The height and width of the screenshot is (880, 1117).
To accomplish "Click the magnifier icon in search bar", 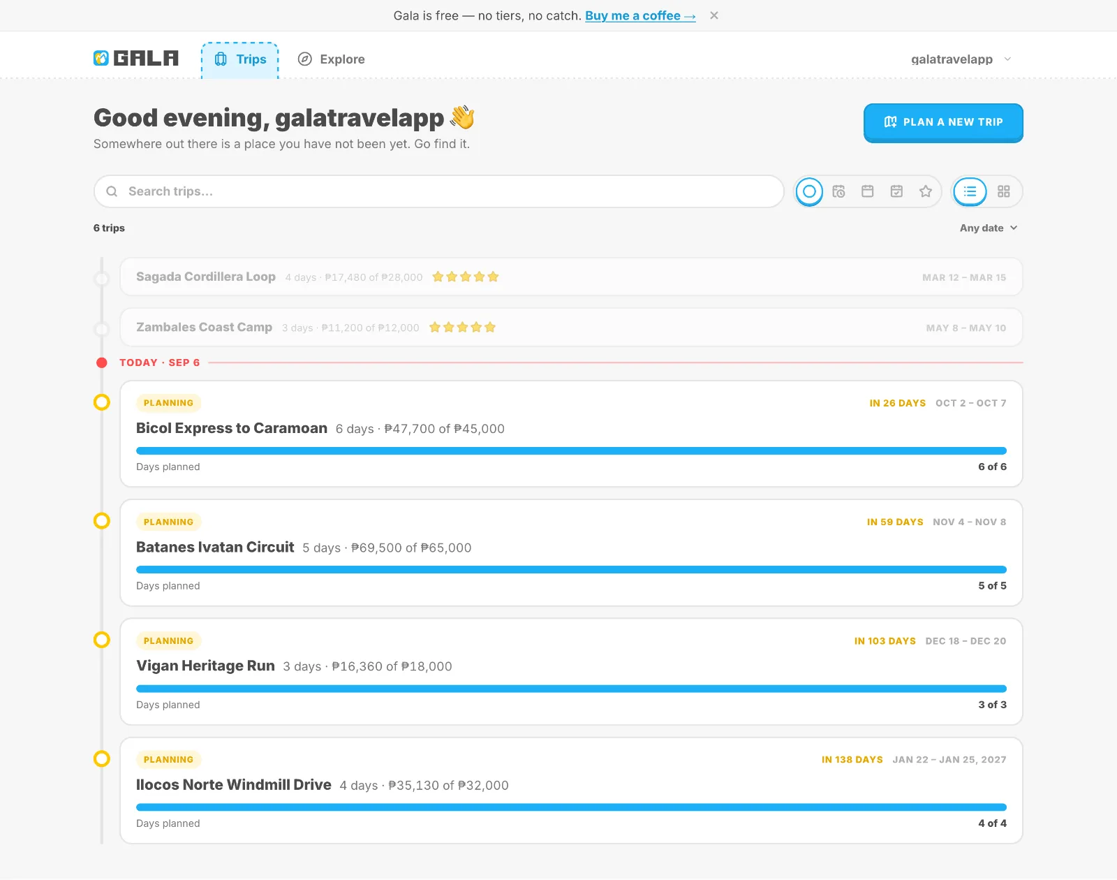I will click(112, 191).
